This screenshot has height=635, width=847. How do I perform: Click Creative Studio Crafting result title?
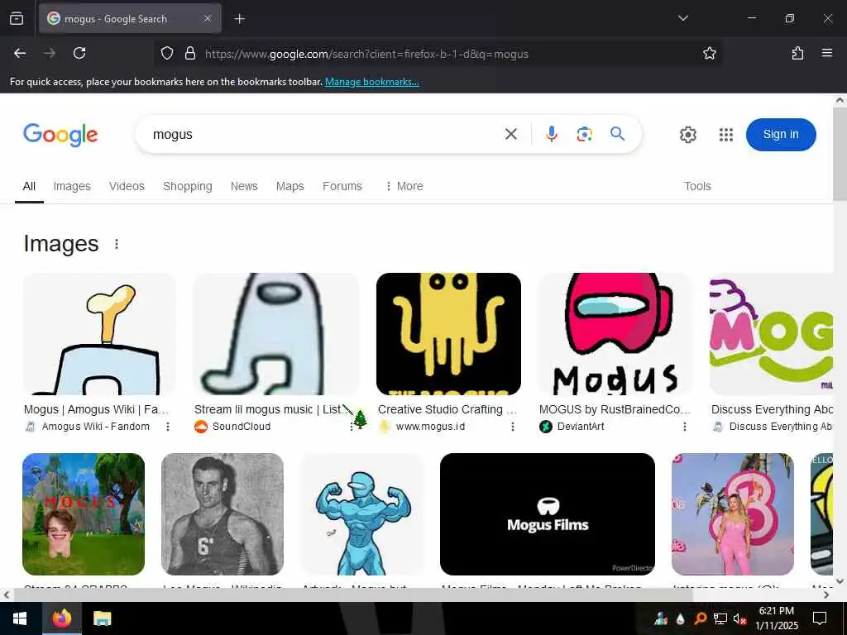point(447,409)
